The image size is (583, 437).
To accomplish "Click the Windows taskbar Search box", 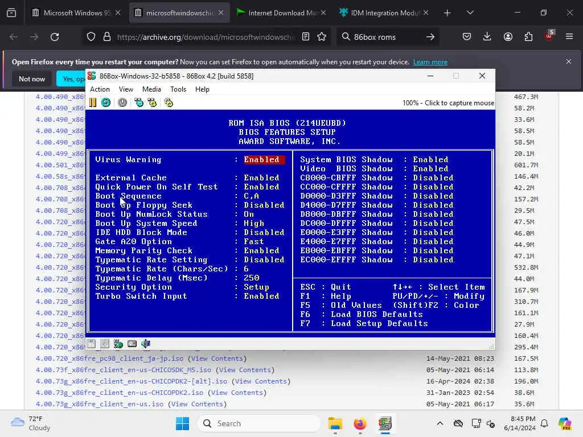I will point(259,423).
